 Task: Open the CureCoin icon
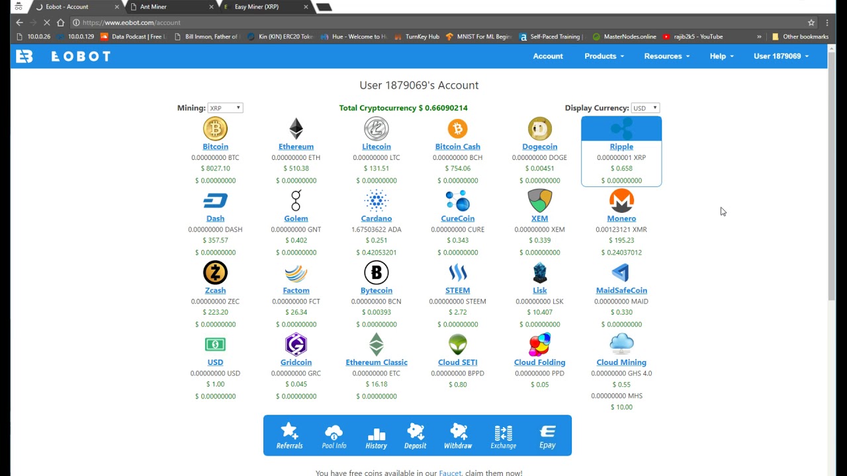(x=457, y=200)
